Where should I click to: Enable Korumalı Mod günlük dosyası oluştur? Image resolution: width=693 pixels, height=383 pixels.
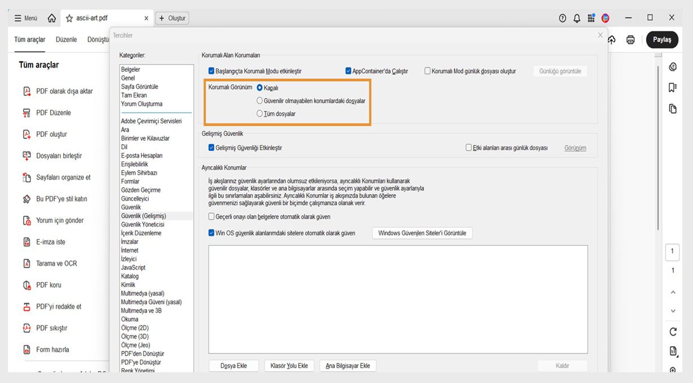pos(427,70)
